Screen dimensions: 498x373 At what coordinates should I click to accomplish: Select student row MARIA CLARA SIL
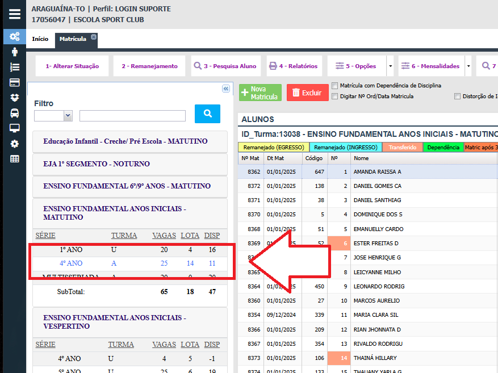(368, 315)
